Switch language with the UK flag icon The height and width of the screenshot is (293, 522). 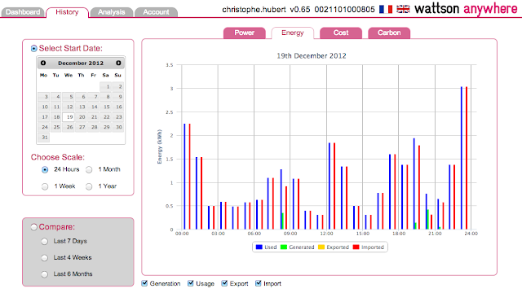point(403,9)
